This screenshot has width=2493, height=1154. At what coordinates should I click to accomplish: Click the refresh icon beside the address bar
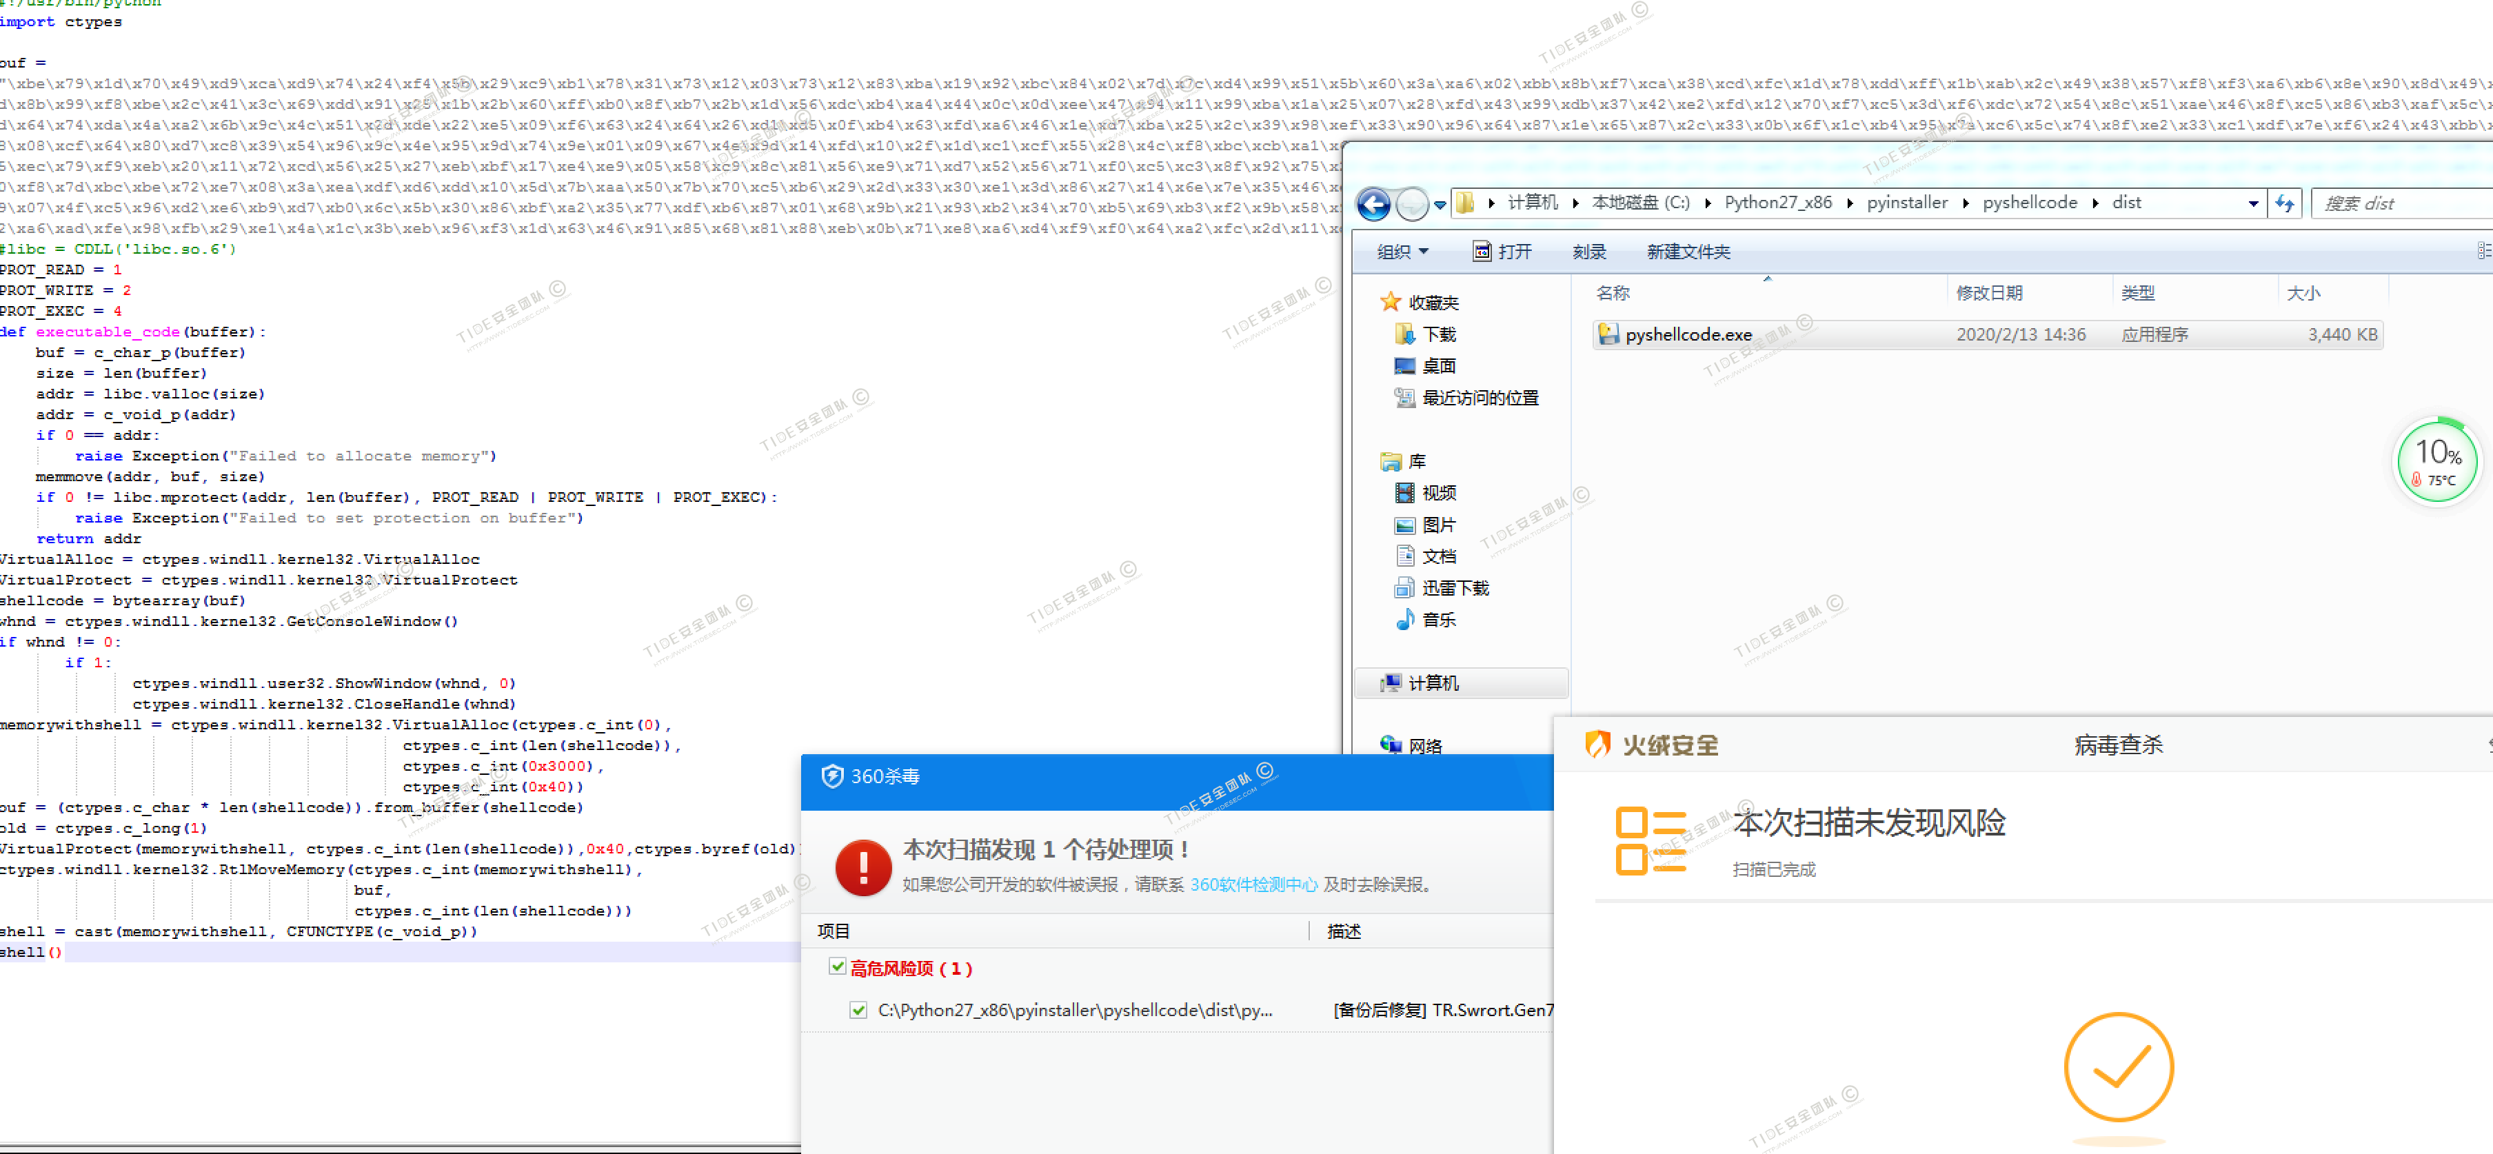tap(2284, 203)
